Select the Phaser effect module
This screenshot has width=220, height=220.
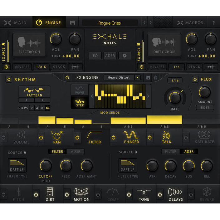click(131, 137)
